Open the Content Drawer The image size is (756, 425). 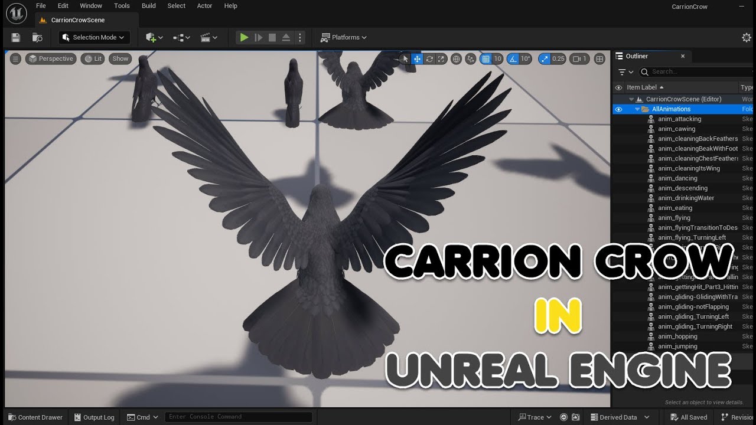(35, 417)
